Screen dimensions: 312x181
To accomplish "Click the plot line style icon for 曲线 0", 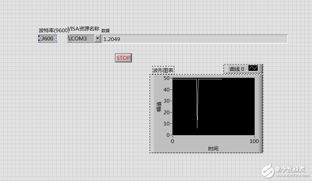I will point(253,68).
